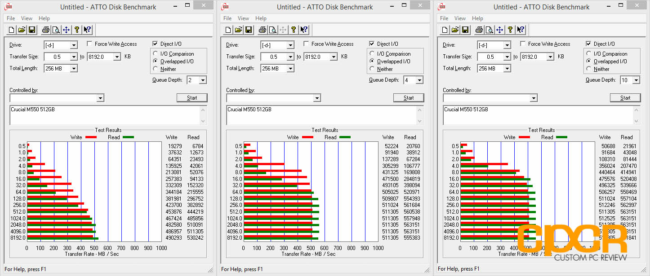Select Neither radio in left window

(156, 69)
